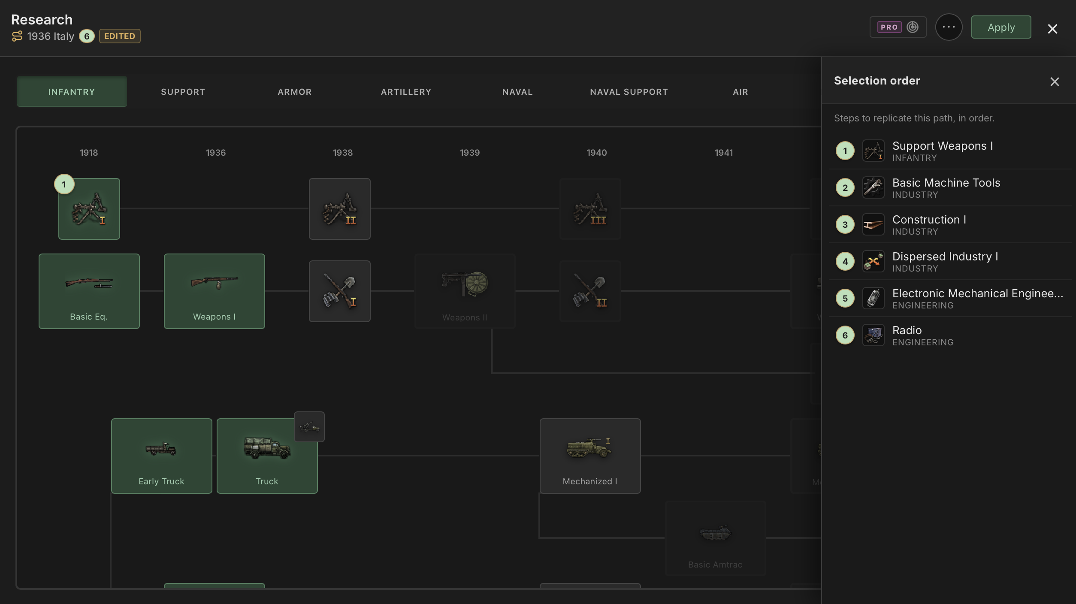Click step number 3 badge in list

tap(845, 225)
